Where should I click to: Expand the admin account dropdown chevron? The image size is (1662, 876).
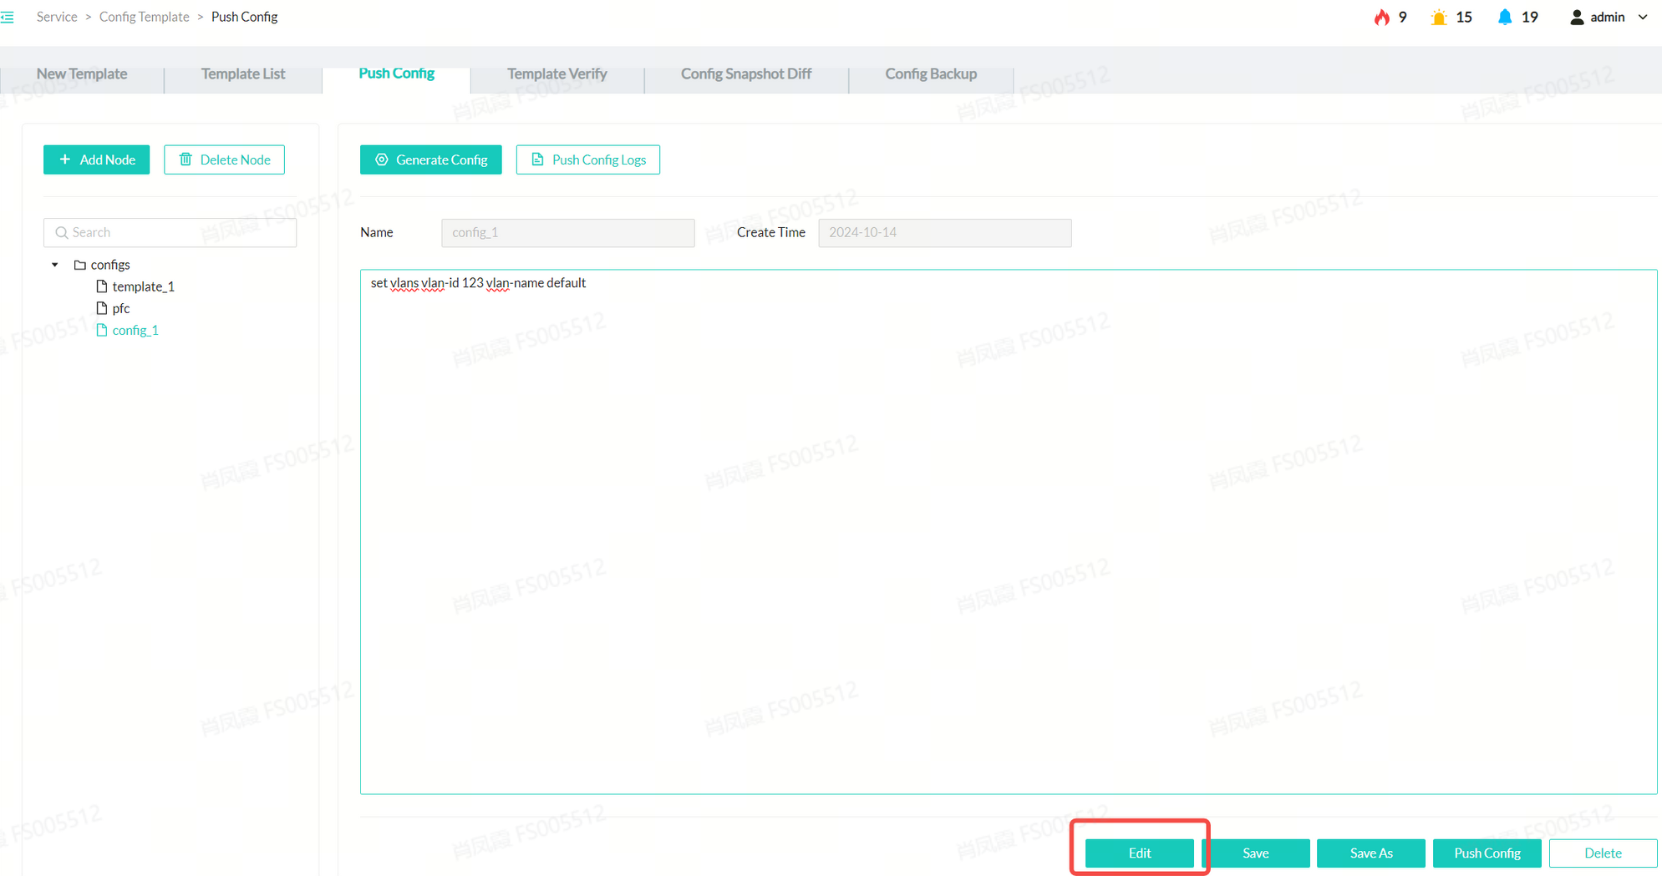point(1643,18)
